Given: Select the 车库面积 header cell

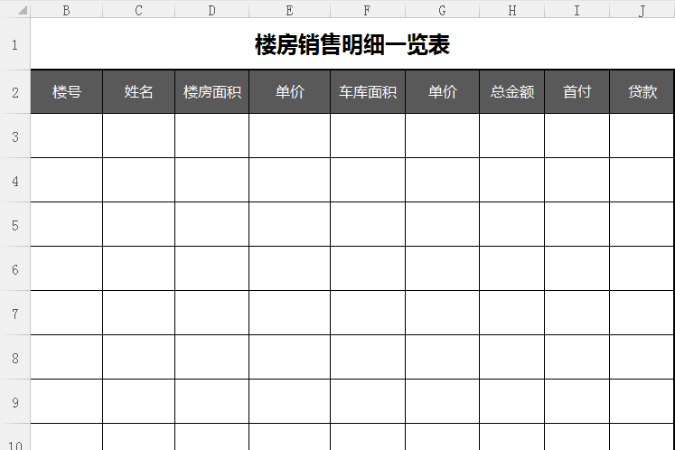Looking at the screenshot, I should [367, 92].
